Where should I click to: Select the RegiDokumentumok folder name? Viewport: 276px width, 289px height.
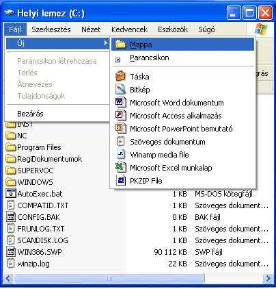49,159
